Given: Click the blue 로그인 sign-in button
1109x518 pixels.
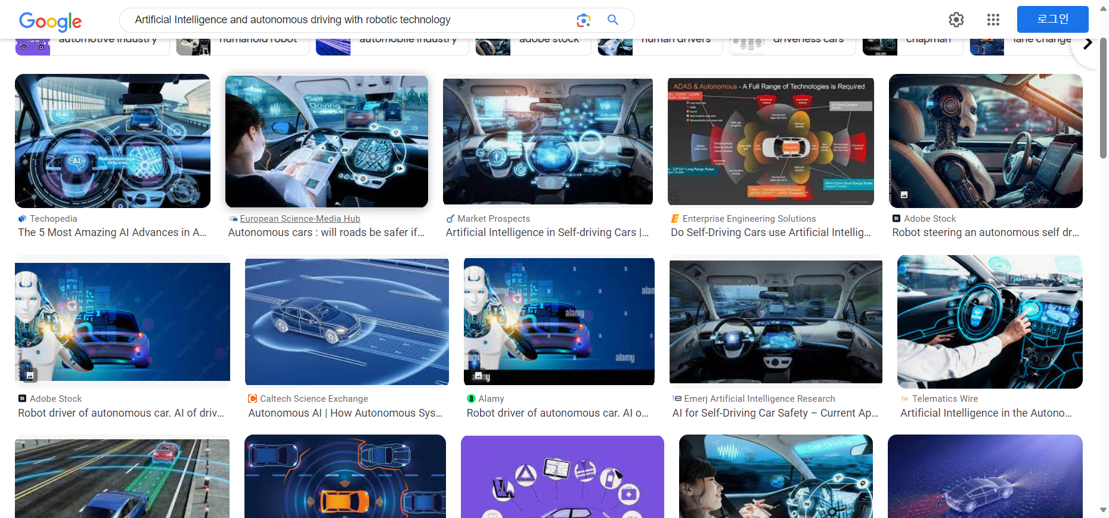Looking at the screenshot, I should 1053,19.
